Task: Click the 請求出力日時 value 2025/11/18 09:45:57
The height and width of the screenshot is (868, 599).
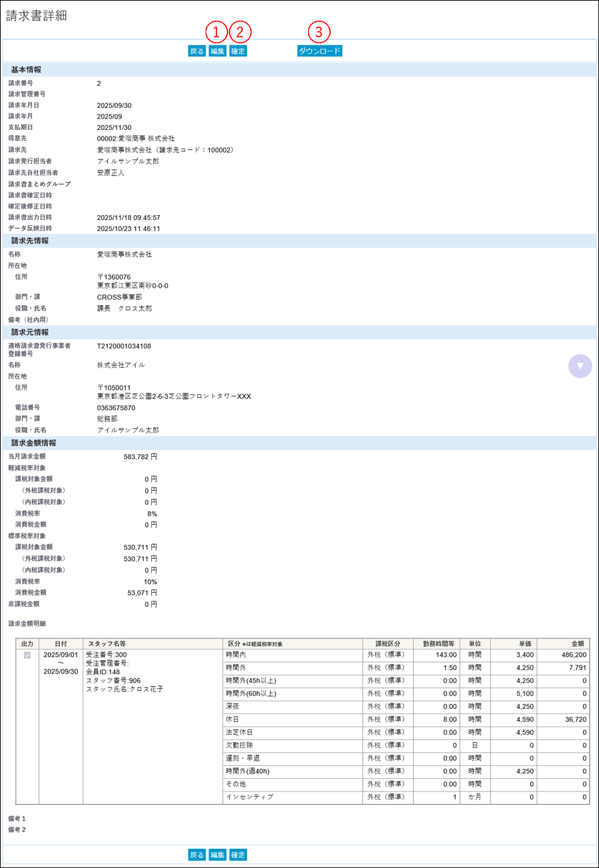Action: point(128,217)
